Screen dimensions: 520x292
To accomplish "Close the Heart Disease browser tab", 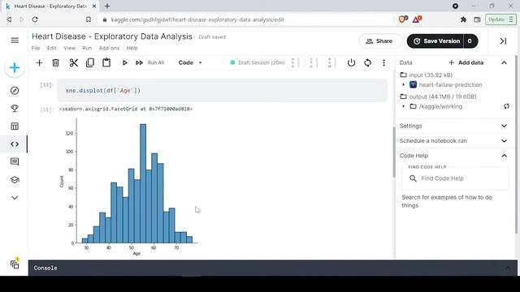I will [94, 6].
